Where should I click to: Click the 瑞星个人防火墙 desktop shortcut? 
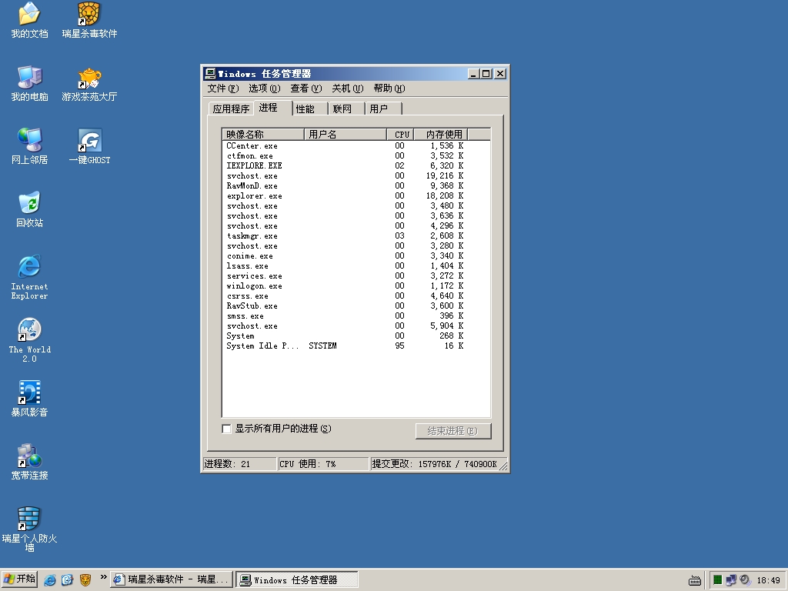click(x=30, y=529)
